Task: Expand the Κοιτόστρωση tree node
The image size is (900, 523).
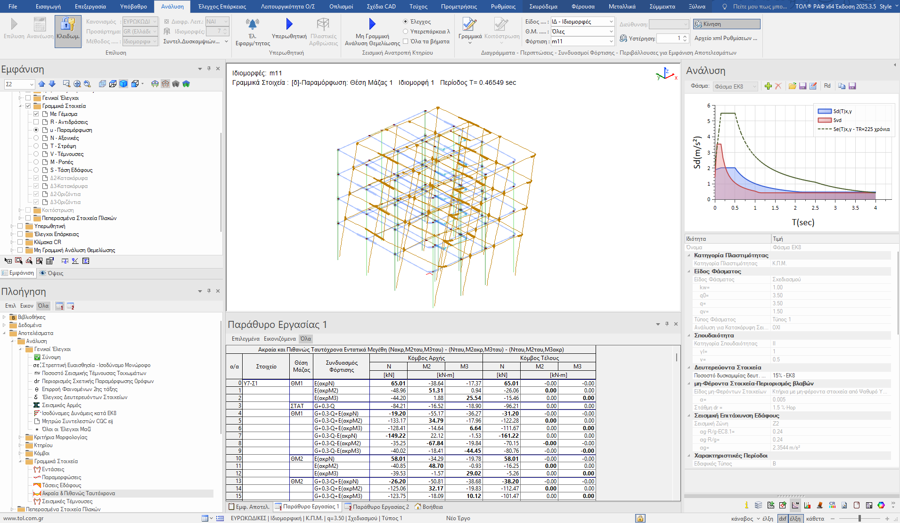Action: tap(20, 210)
